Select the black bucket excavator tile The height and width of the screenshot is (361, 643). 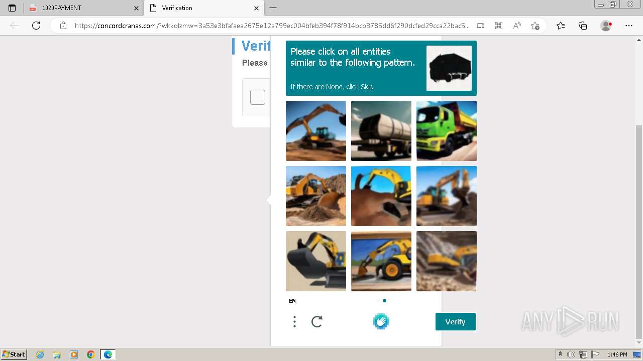(316, 261)
